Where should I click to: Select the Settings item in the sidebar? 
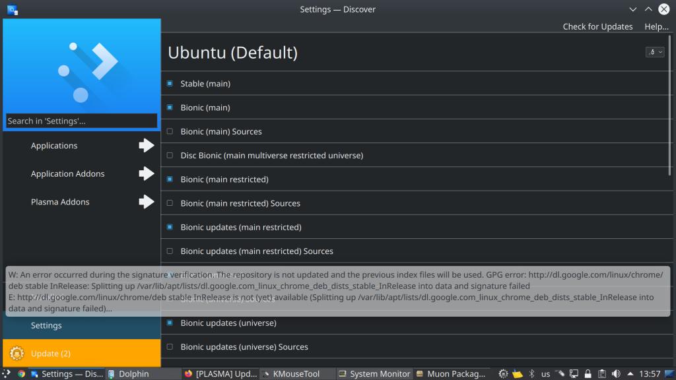[46, 325]
